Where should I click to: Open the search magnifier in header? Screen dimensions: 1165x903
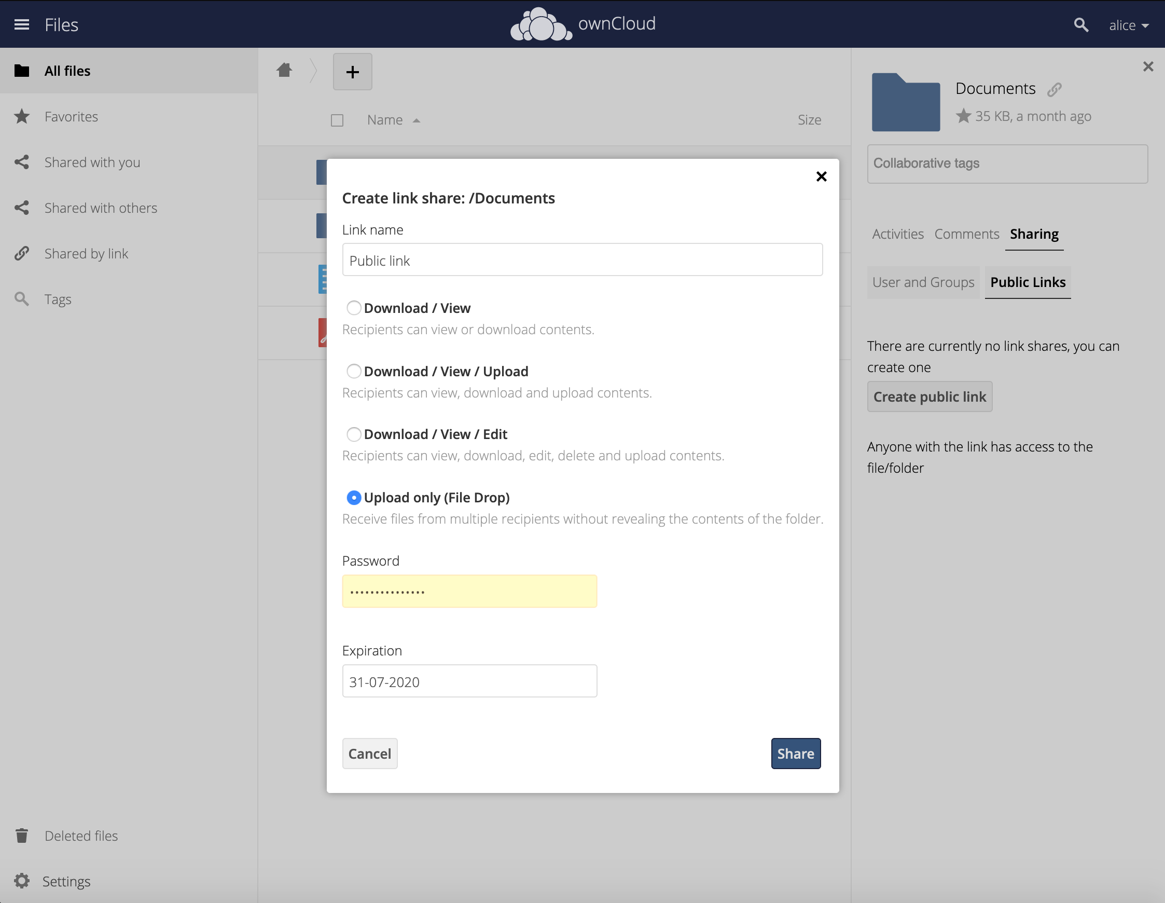(1081, 25)
